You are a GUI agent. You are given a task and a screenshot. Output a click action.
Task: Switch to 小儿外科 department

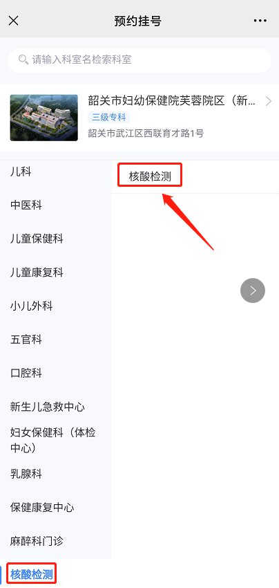[32, 306]
